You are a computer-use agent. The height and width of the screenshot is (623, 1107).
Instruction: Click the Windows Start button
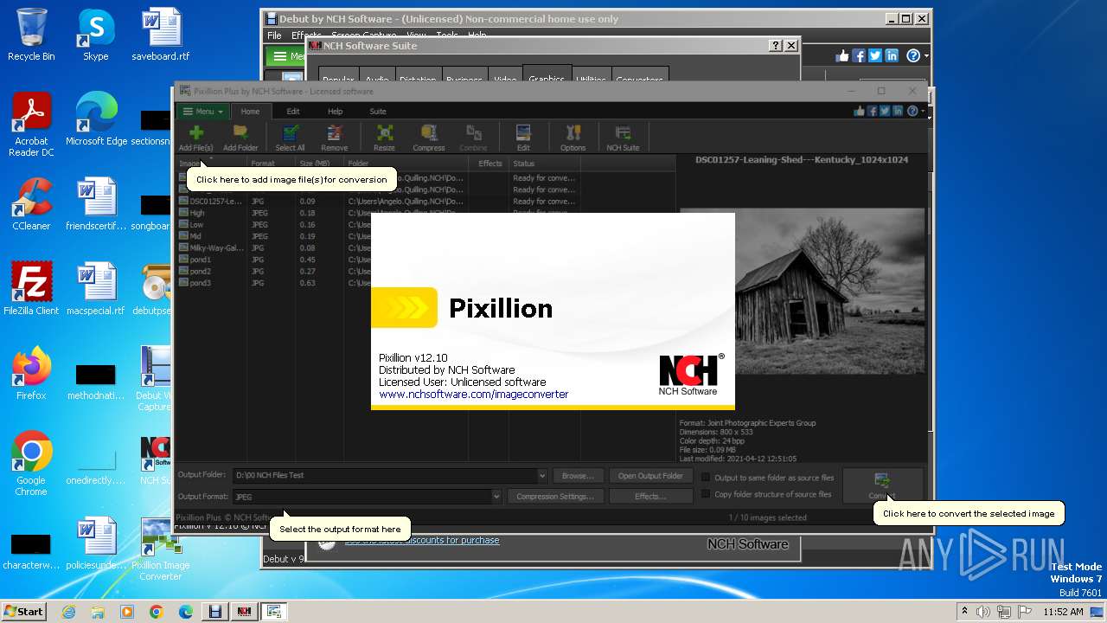coord(23,611)
